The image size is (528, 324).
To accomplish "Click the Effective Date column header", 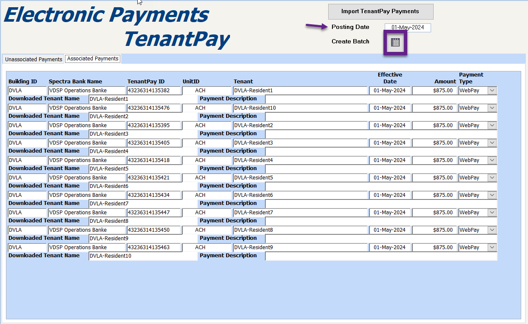I will [390, 78].
